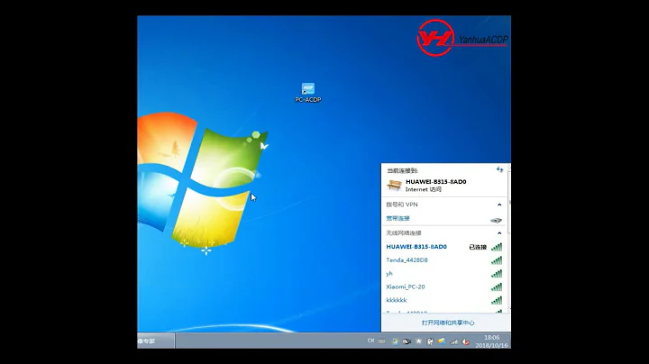Click the muted speaker volume tray icon
The width and height of the screenshot is (649, 364).
[x=466, y=341]
